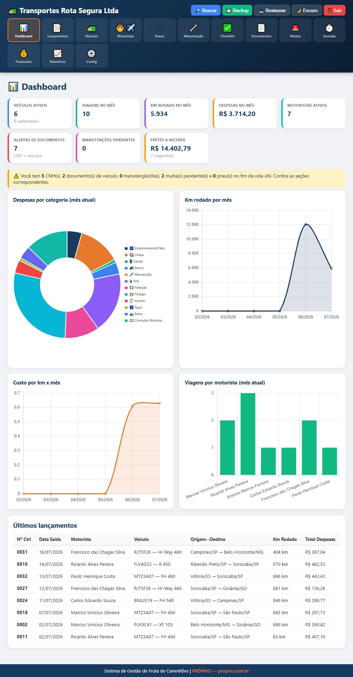Toggle Arla legend item

[x=132, y=281]
